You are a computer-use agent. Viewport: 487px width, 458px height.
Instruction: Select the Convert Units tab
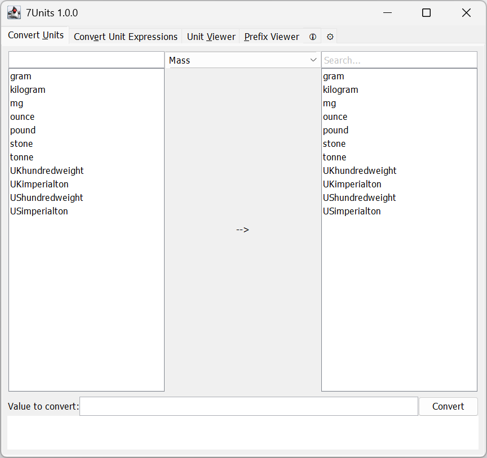(36, 35)
